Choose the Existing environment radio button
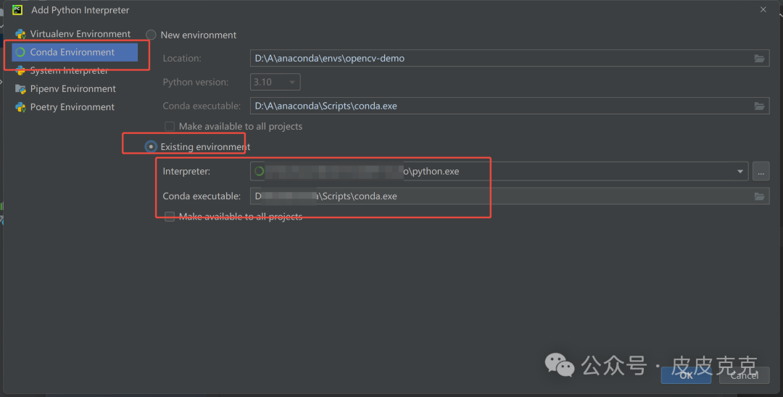The height and width of the screenshot is (397, 783). click(151, 146)
